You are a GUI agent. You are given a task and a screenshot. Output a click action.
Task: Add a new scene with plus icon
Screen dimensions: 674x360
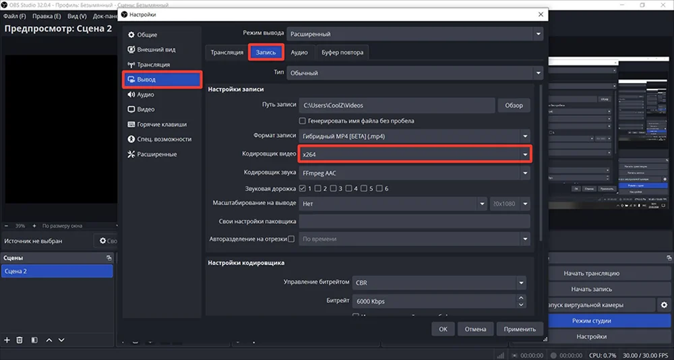7,340
